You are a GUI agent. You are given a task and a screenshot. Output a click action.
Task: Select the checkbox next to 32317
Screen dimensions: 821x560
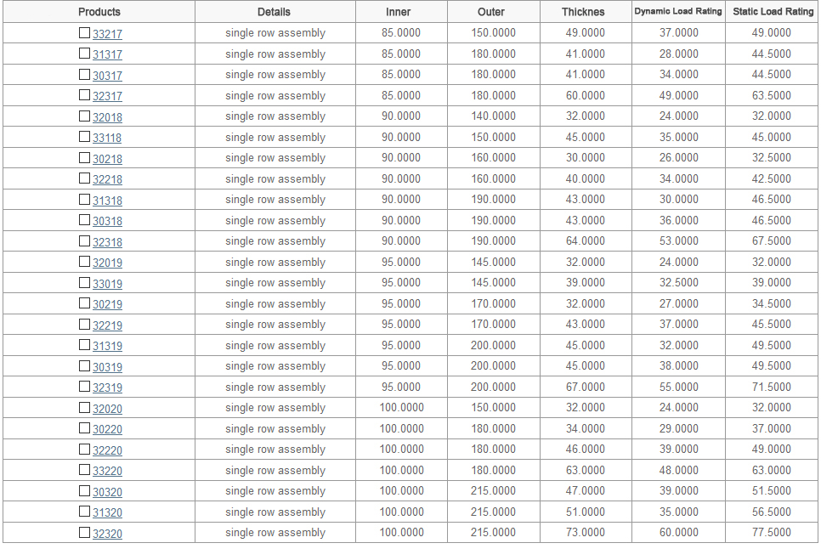(x=84, y=95)
